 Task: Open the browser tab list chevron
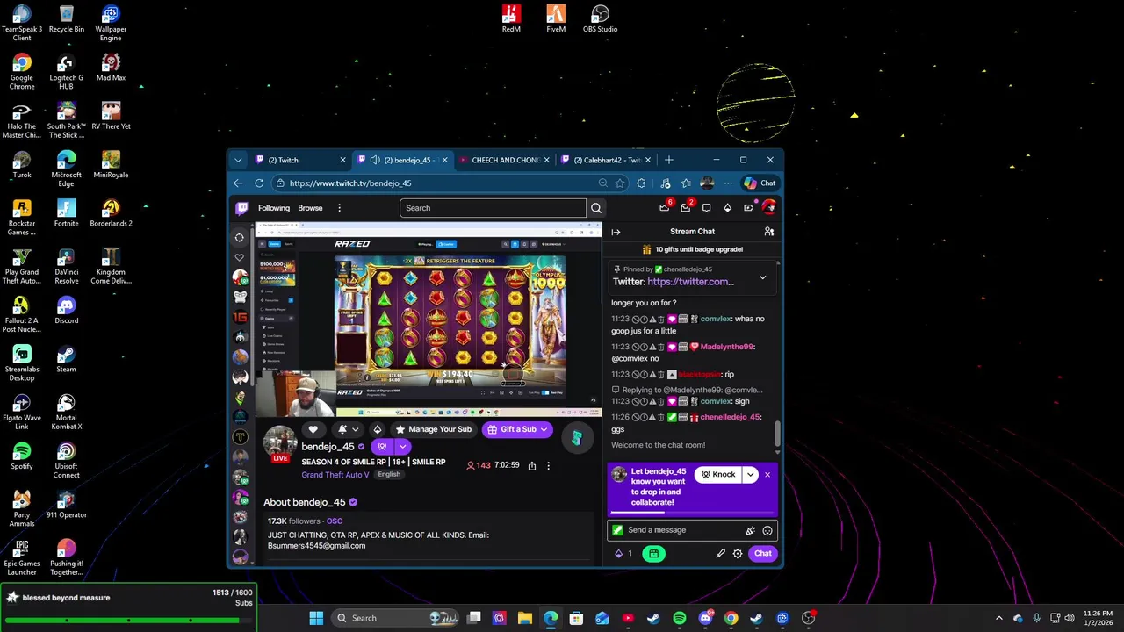point(238,160)
